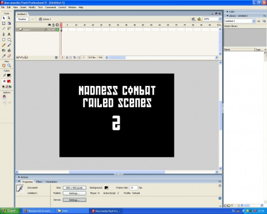Click the Publish Settings button
This screenshot has height=214, width=267.
[x=74, y=193]
